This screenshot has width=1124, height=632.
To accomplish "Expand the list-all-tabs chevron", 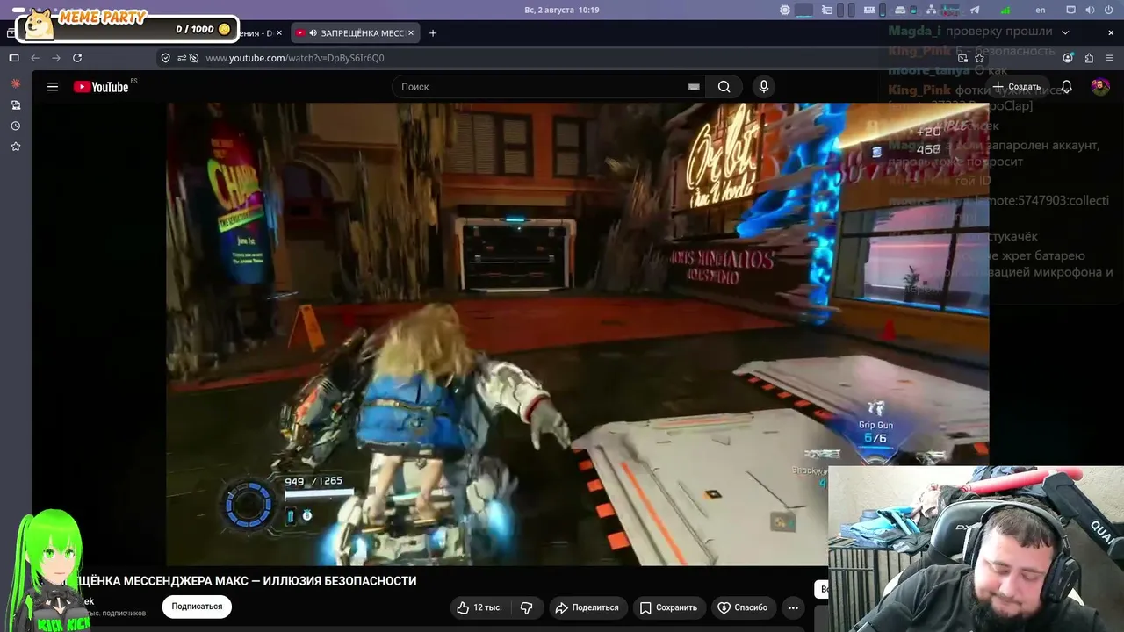I will click(x=1065, y=32).
